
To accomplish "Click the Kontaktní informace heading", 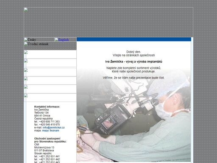I will tap(47, 107).
